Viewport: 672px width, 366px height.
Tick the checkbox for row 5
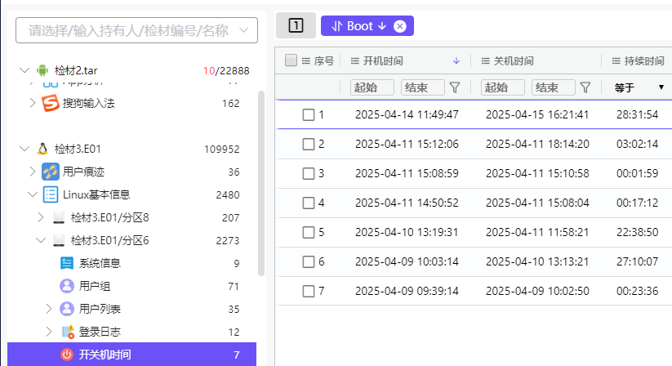pos(309,232)
